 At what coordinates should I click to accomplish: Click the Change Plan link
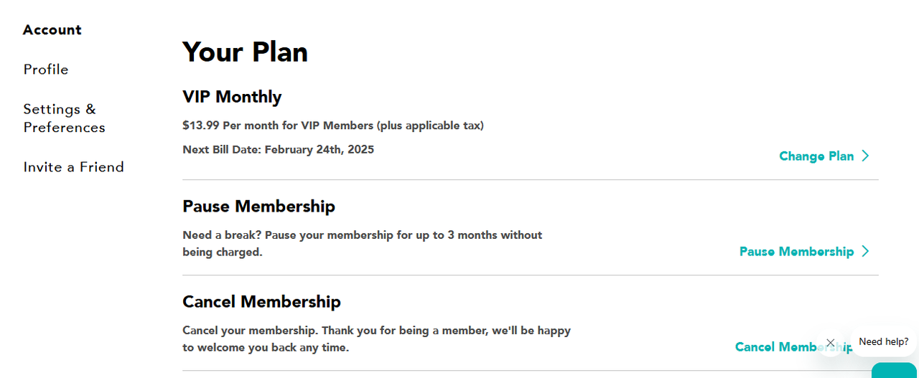pyautogui.click(x=816, y=156)
